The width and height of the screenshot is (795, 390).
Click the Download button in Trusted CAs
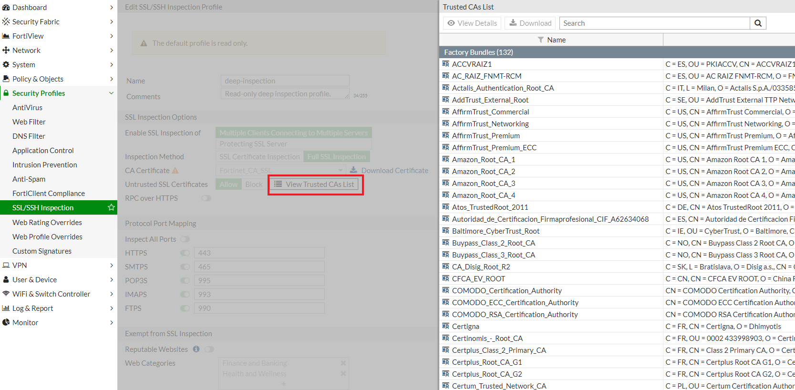pyautogui.click(x=530, y=23)
